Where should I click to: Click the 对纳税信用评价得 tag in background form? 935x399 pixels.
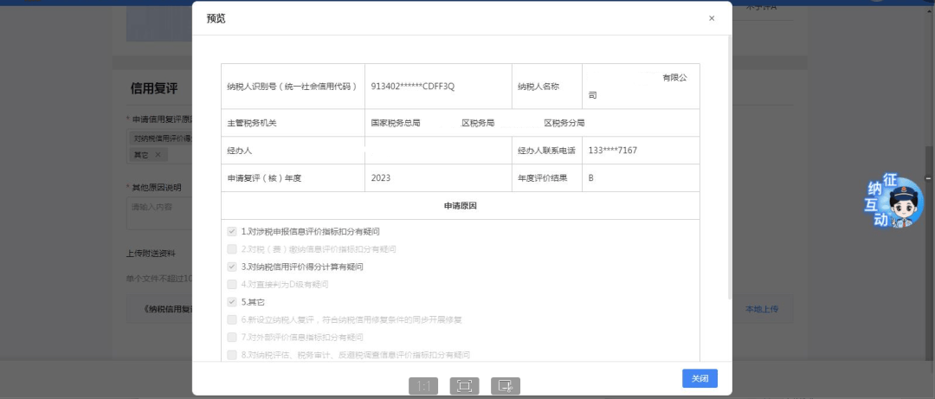tap(161, 138)
